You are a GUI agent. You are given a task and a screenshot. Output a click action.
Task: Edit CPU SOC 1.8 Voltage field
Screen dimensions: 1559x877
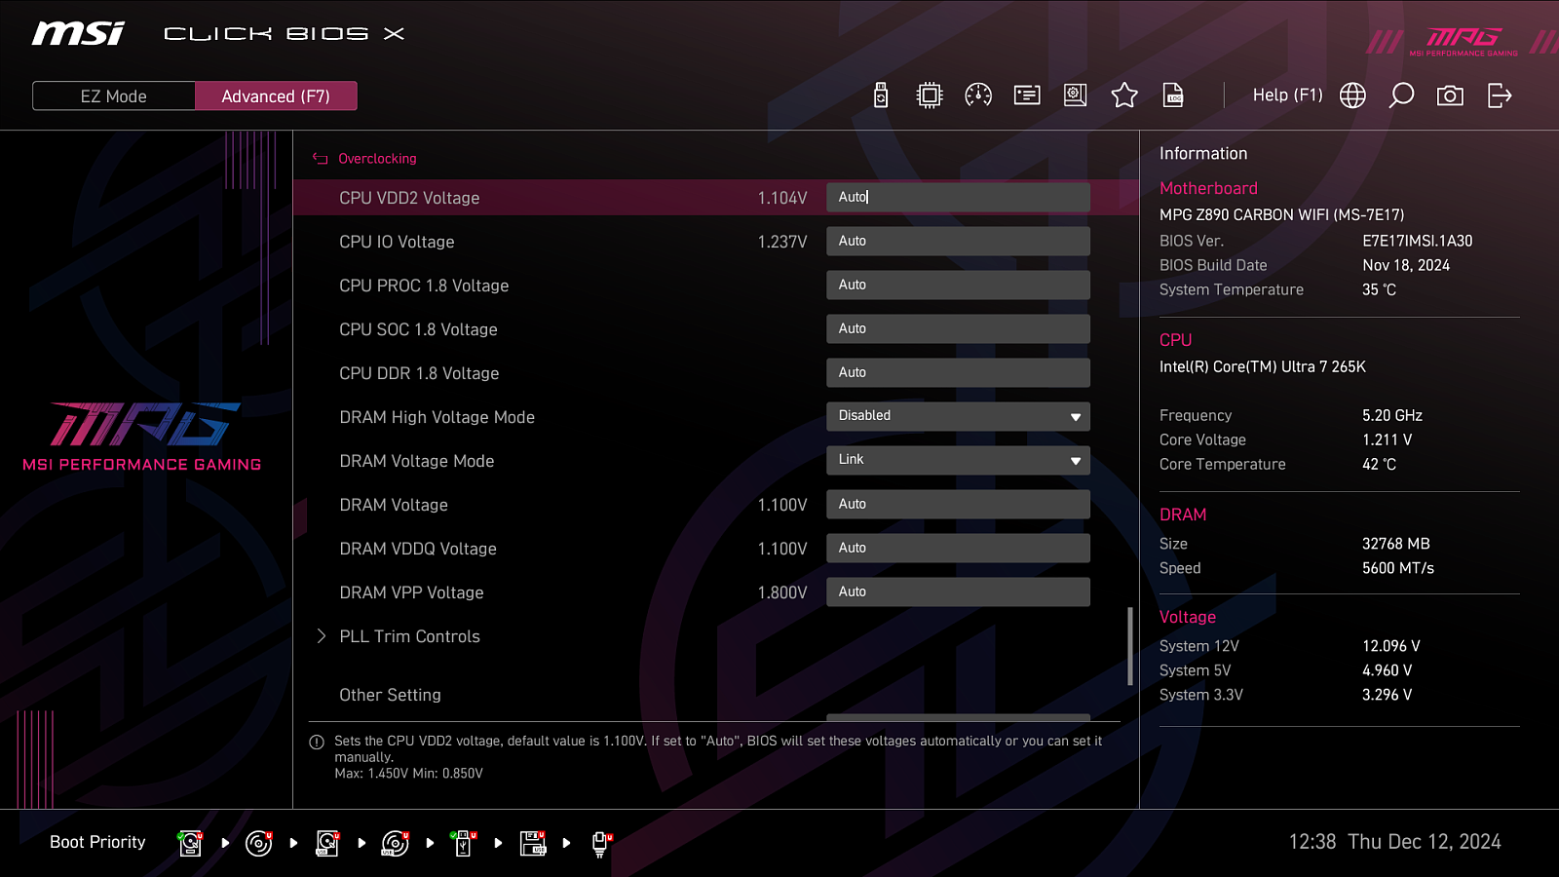(958, 328)
